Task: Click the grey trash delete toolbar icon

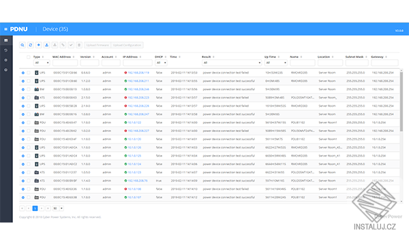Action: (79, 45)
